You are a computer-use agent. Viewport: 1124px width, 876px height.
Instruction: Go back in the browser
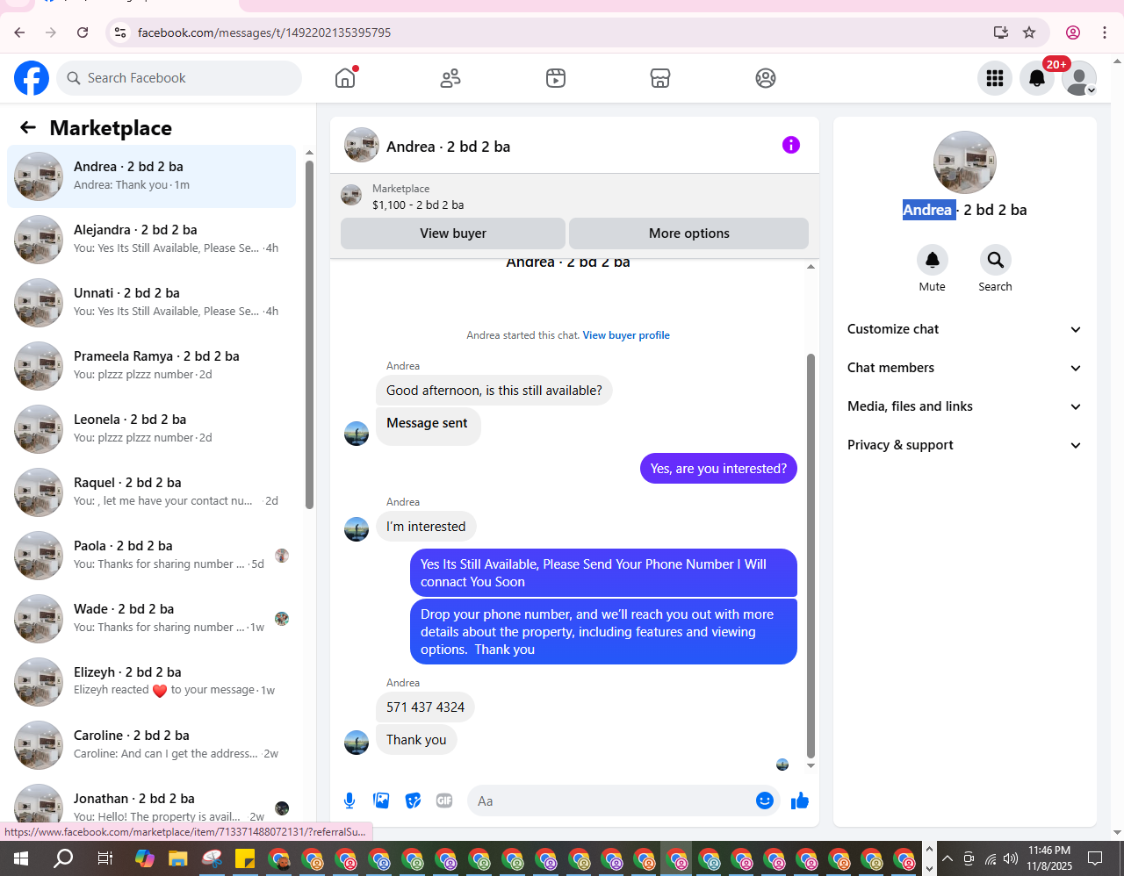[x=19, y=32]
